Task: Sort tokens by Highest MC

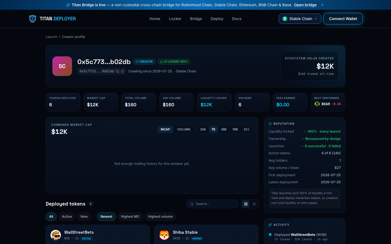Action: (130, 217)
